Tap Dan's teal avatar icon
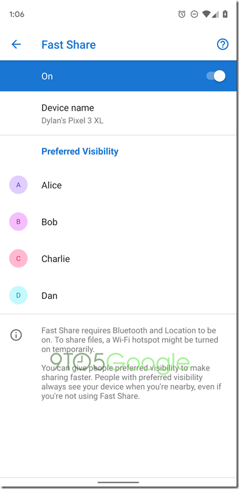Image resolution: width=239 pixels, height=489 pixels. click(18, 296)
